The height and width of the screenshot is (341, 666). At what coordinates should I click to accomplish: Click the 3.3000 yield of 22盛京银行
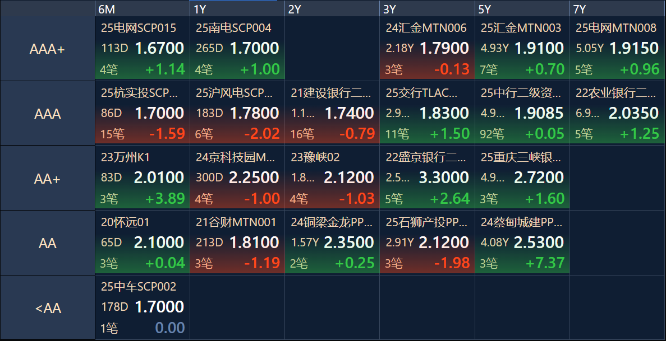click(444, 177)
